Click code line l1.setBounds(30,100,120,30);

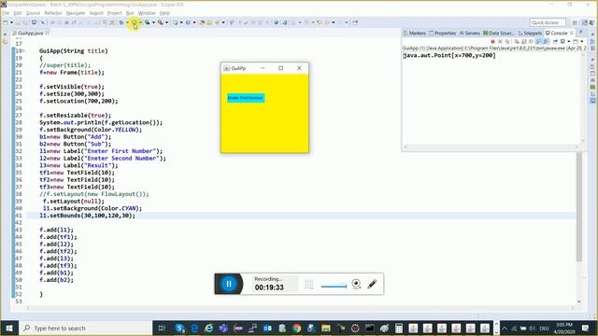(87, 216)
